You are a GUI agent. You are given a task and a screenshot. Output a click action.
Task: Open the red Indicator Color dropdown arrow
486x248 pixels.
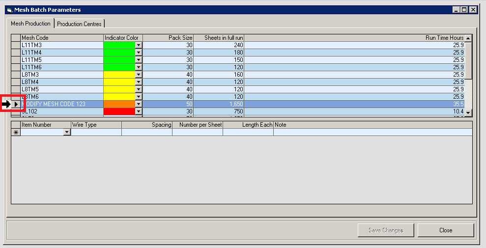click(x=139, y=111)
